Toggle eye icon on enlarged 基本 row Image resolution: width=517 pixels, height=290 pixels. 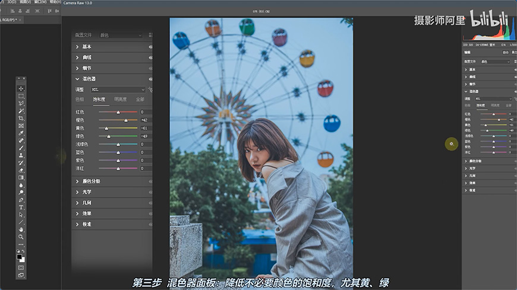click(x=150, y=47)
